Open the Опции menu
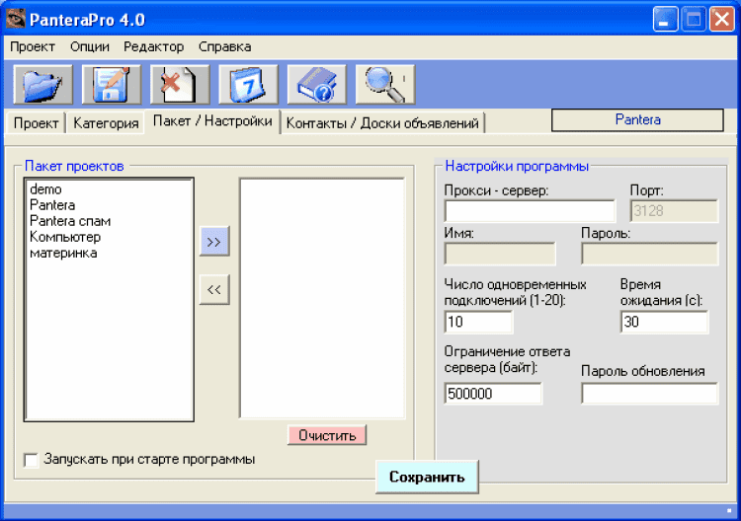This screenshot has height=521, width=741. pos(90,46)
